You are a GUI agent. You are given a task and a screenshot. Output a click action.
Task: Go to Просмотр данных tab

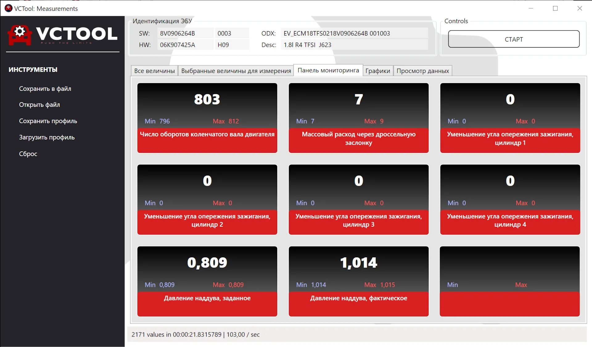point(422,71)
